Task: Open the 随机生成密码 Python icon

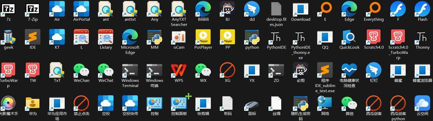Action: click(x=301, y=103)
